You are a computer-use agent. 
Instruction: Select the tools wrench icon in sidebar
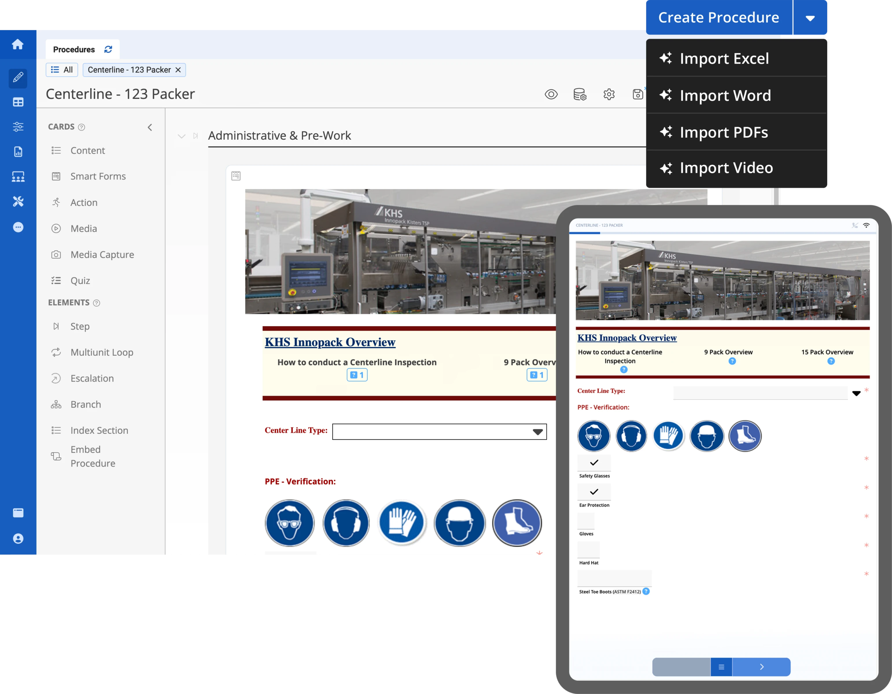[x=18, y=201]
